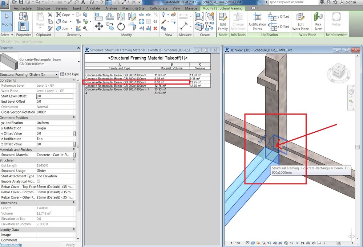This screenshot has height=247, width=363.
Task: Open the Manage ribbon tab
Action: pyautogui.click(x=191, y=8)
